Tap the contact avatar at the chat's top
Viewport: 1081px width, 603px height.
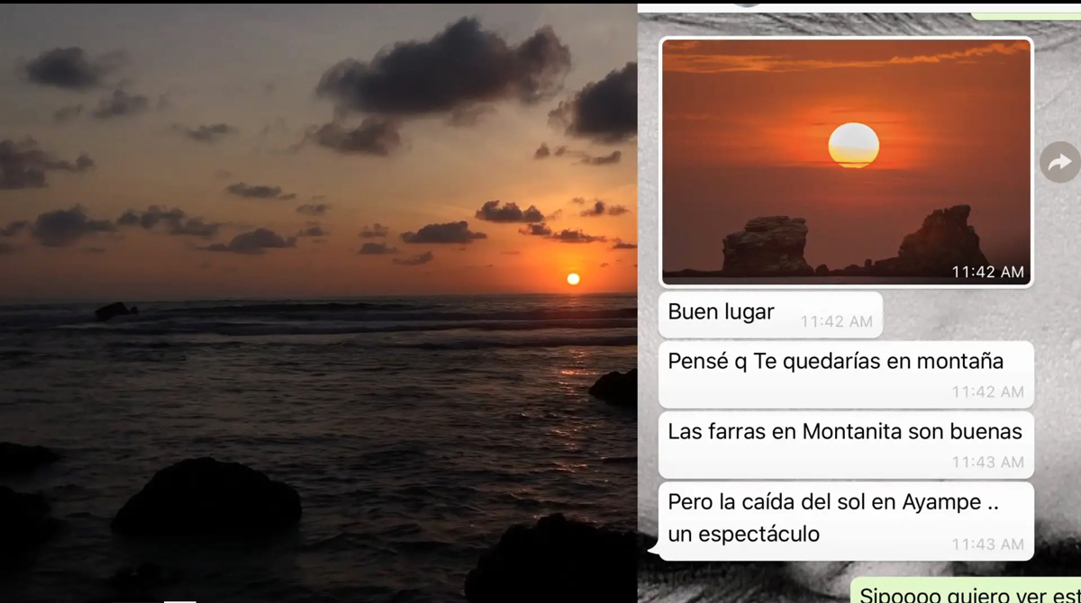coord(746,3)
